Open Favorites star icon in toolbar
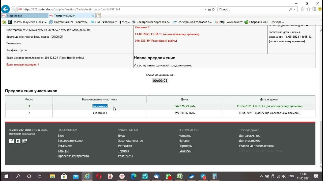 (308, 9)
